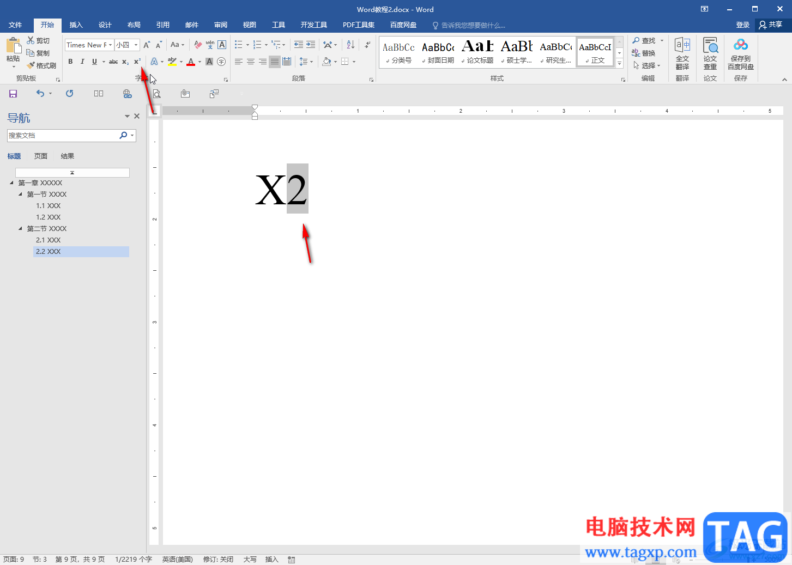Open the line spacing dropdown
The image size is (792, 565).
point(306,62)
